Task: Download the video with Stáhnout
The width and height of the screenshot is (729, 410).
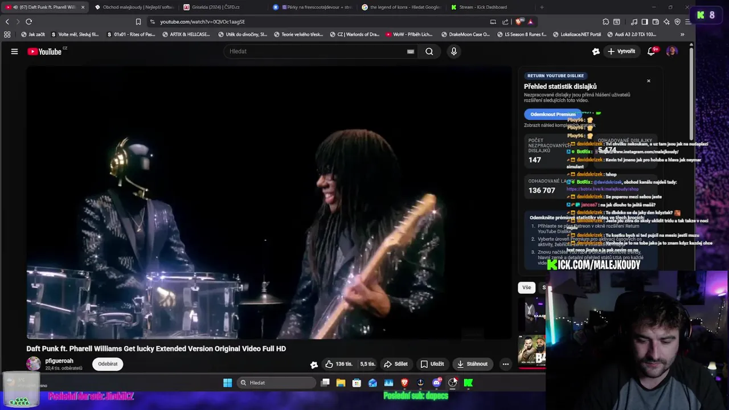Action: pos(472,364)
